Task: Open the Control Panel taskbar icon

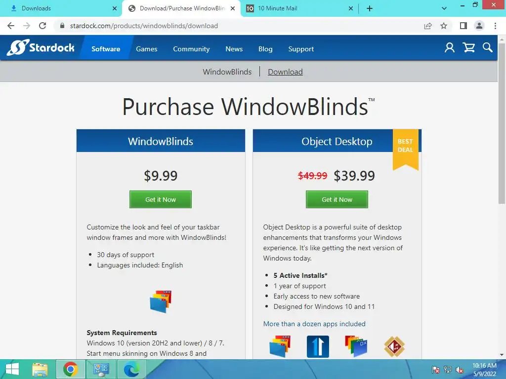Action: click(x=101, y=369)
